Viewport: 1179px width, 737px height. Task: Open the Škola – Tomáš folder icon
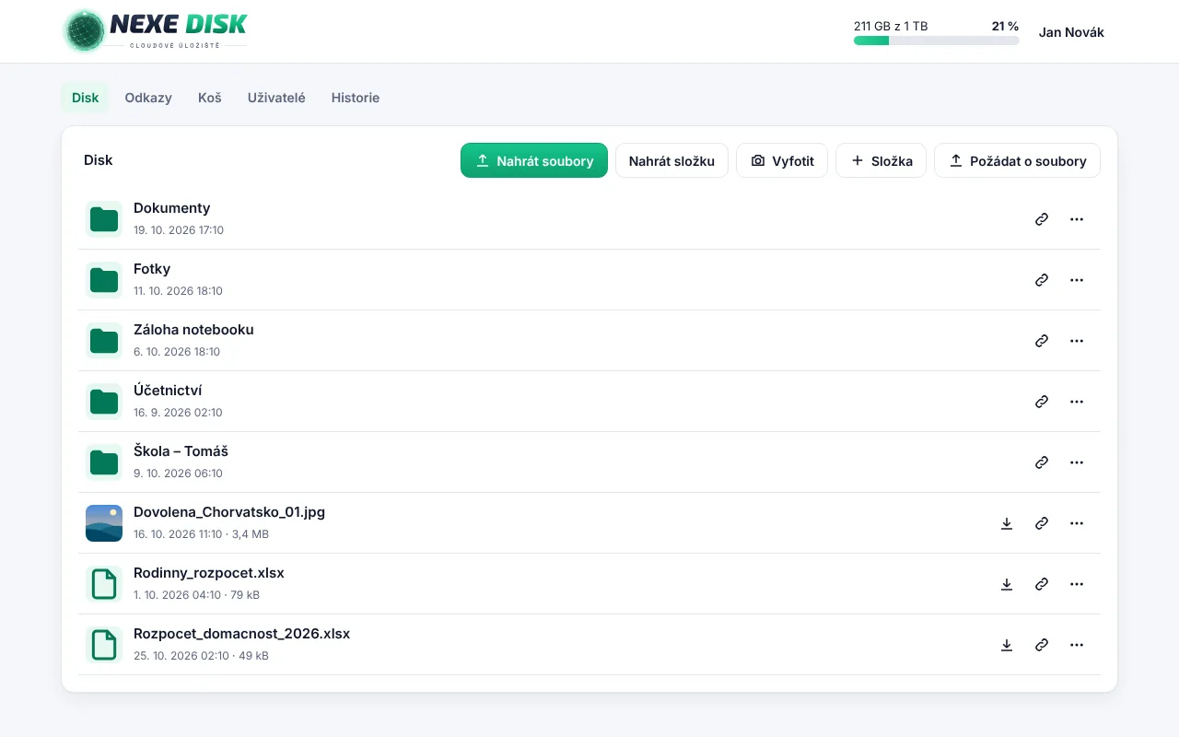pyautogui.click(x=104, y=462)
